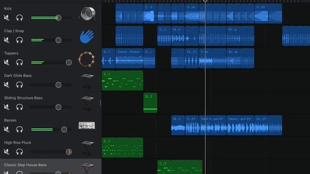
Task: Select the Dr...p clip in Clap / Snap
Action: (240, 36)
